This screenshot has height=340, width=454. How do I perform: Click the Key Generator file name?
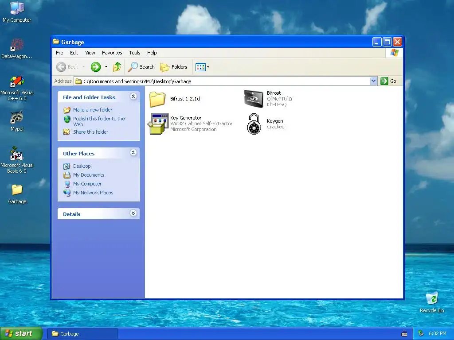click(186, 118)
